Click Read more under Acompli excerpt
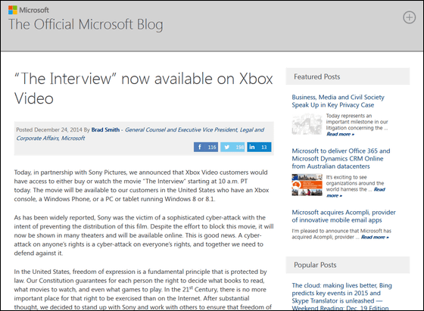 pyautogui.click(x=375, y=238)
